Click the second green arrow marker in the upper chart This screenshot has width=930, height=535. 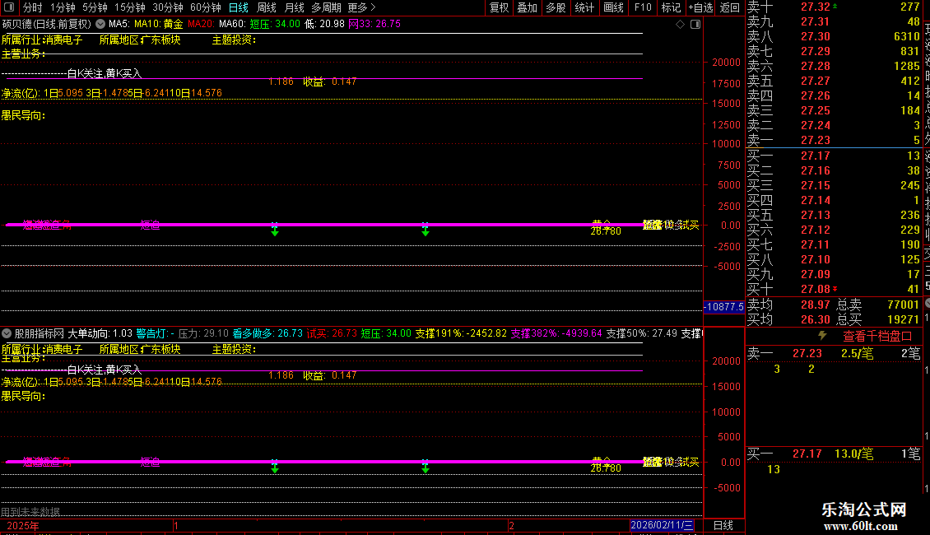tap(425, 230)
